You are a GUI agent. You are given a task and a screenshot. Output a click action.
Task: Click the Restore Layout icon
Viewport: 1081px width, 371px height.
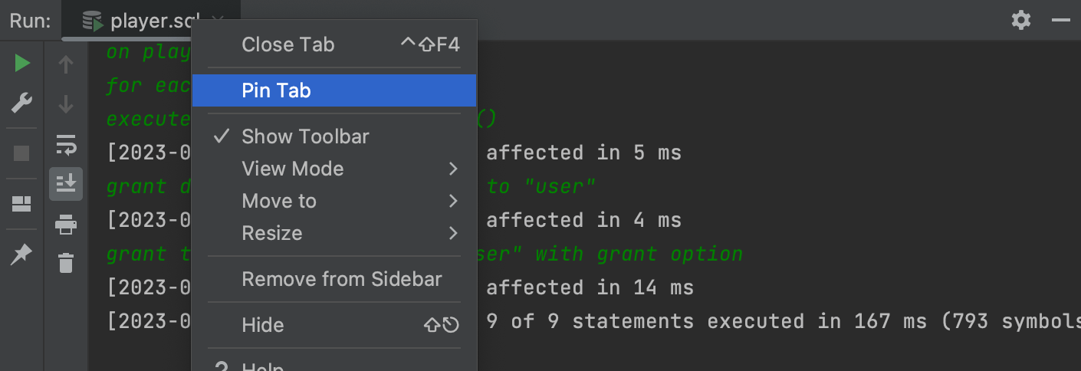[21, 204]
